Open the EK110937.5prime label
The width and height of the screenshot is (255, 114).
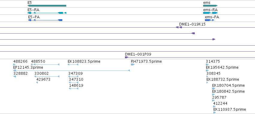click(230, 109)
